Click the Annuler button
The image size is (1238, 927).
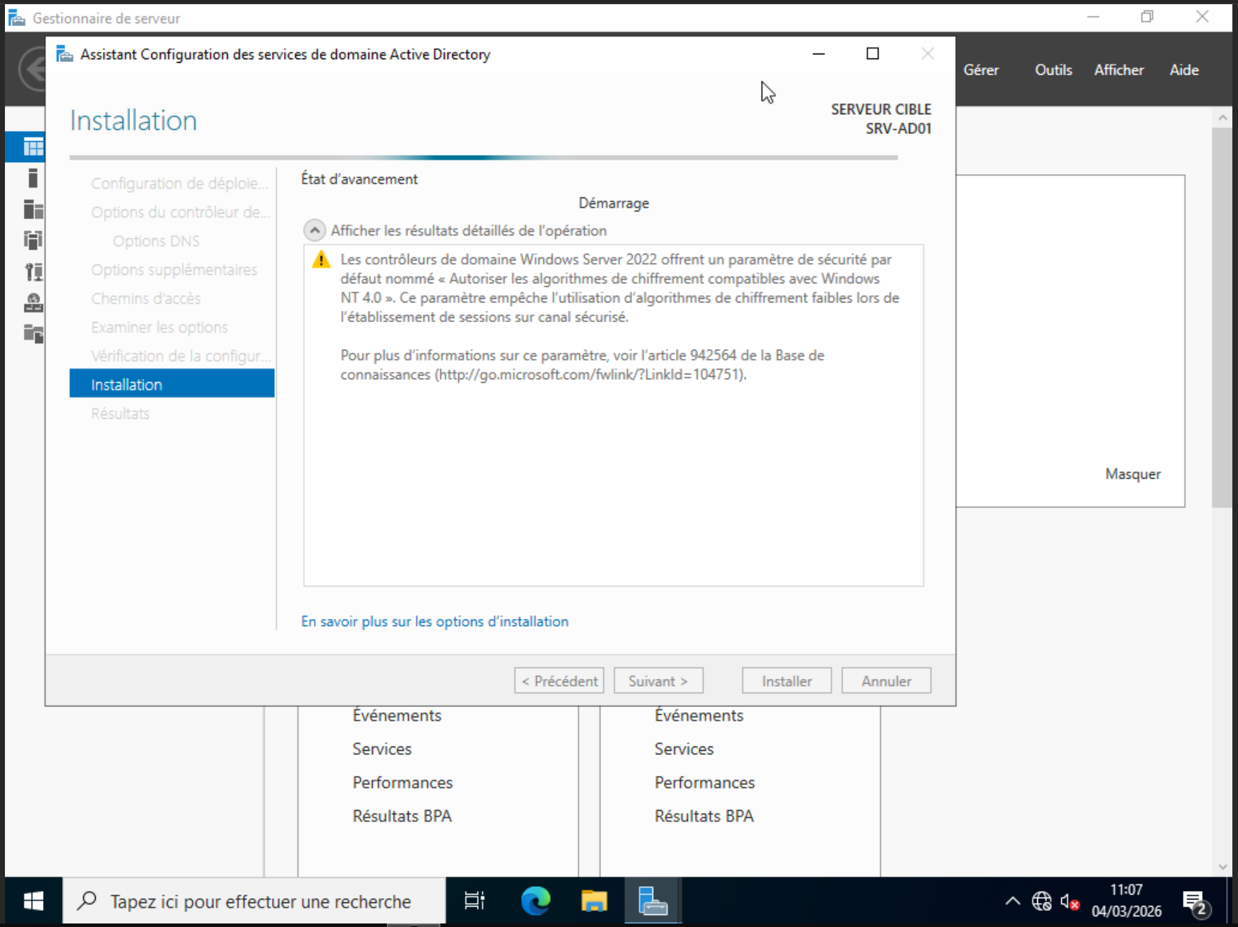[x=886, y=681]
